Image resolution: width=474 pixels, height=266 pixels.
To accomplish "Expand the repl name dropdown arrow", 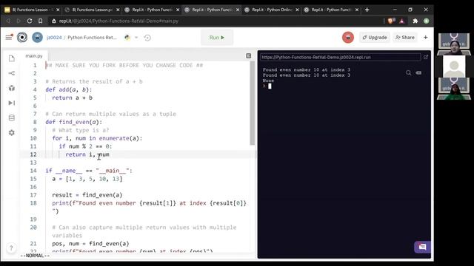I will 136,38.
